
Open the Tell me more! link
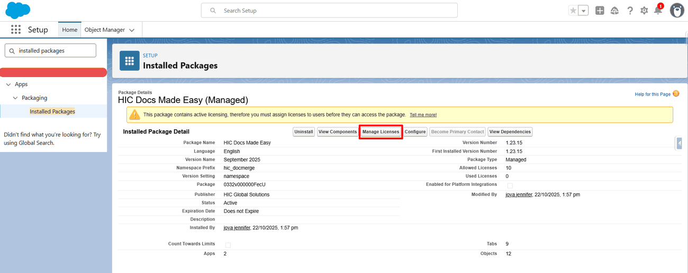click(x=423, y=115)
